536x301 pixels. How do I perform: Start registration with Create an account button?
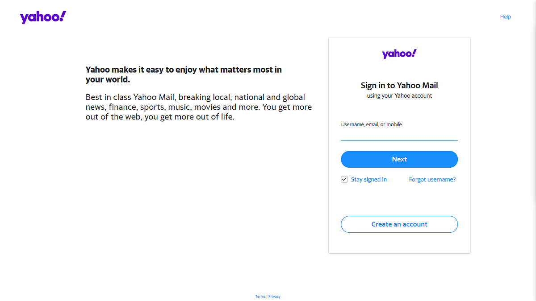pyautogui.click(x=399, y=224)
